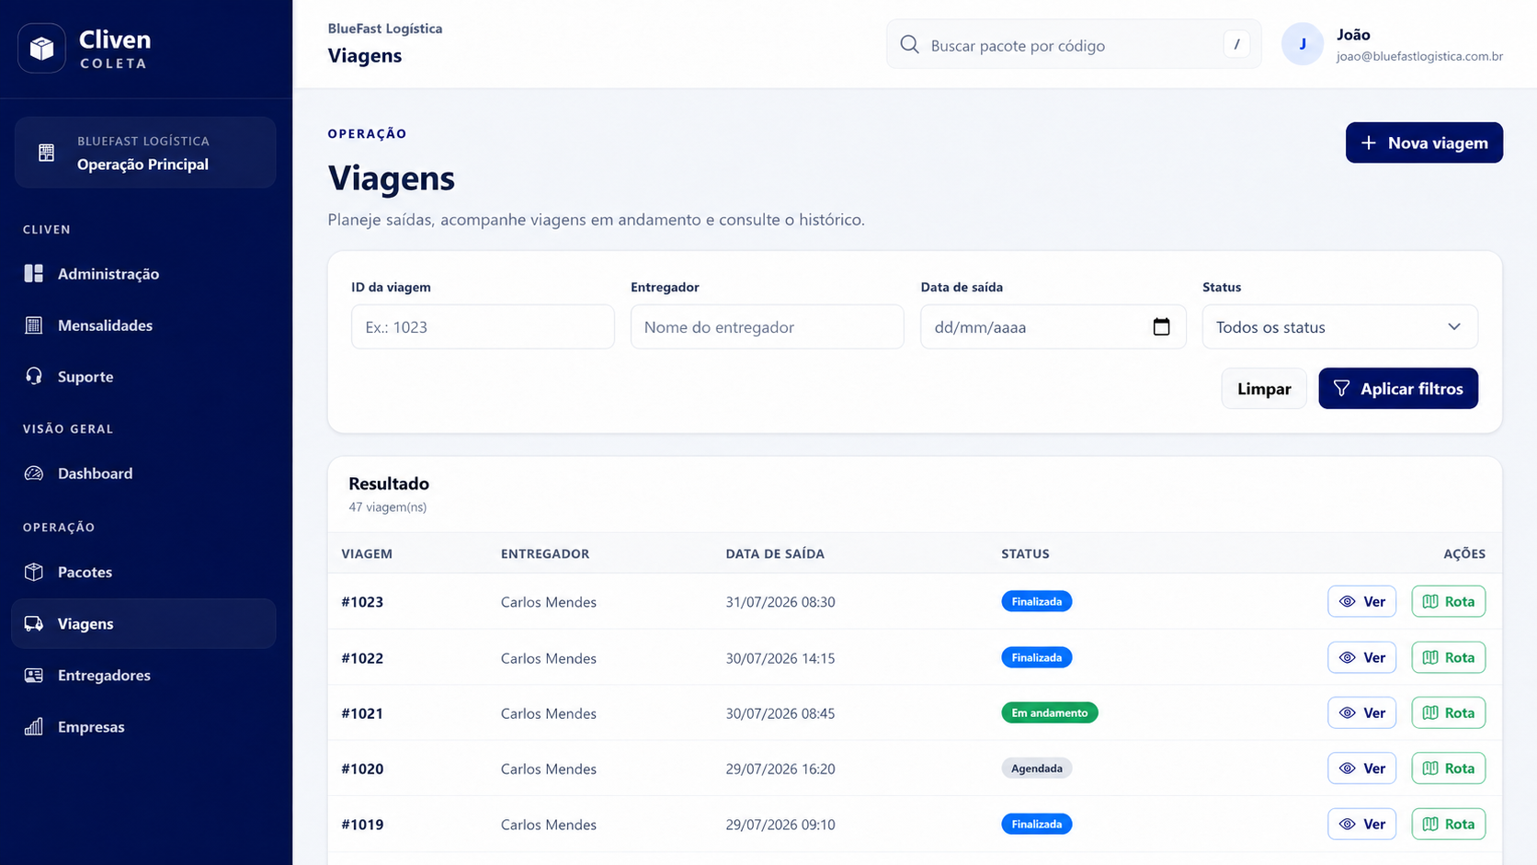Click BlueFast Logística breadcrumb text
This screenshot has width=1537, height=865.
pos(385,28)
